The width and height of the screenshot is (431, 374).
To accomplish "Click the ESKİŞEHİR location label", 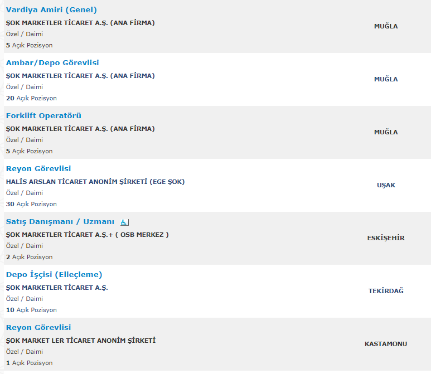I will [x=386, y=238].
